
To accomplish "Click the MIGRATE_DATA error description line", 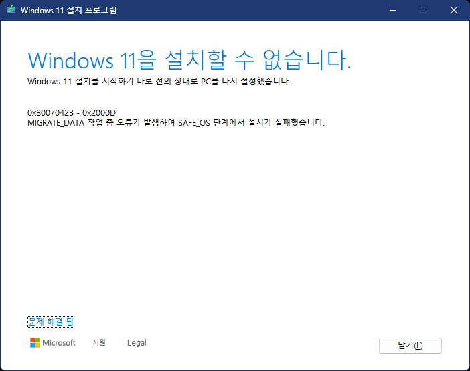I will click(x=176, y=123).
